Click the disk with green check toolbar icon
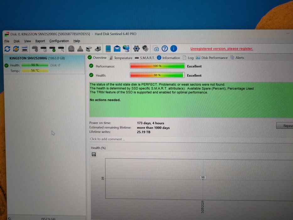The height and width of the screenshot is (220, 293). pos(52,49)
